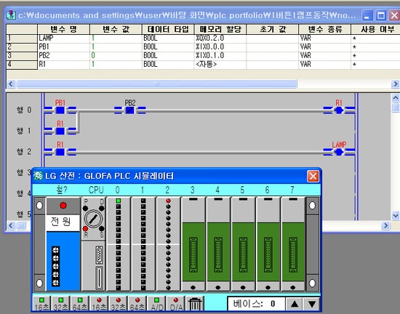Add a 32-point input module (green 32점 icon)
This screenshot has width=400, height=314.
pos(60,304)
